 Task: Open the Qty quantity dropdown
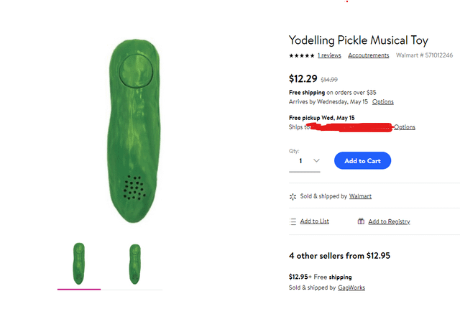(305, 161)
